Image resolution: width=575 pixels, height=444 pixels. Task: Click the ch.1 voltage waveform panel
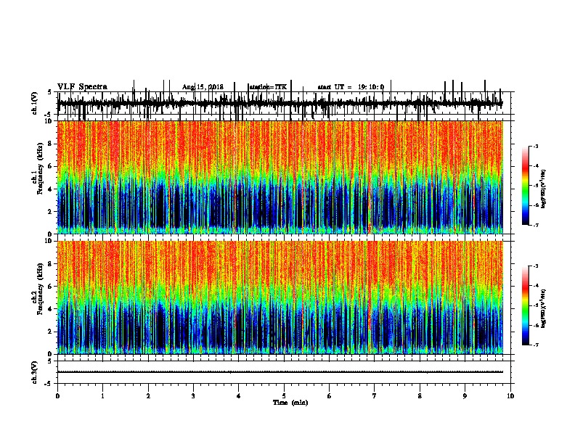coord(284,103)
